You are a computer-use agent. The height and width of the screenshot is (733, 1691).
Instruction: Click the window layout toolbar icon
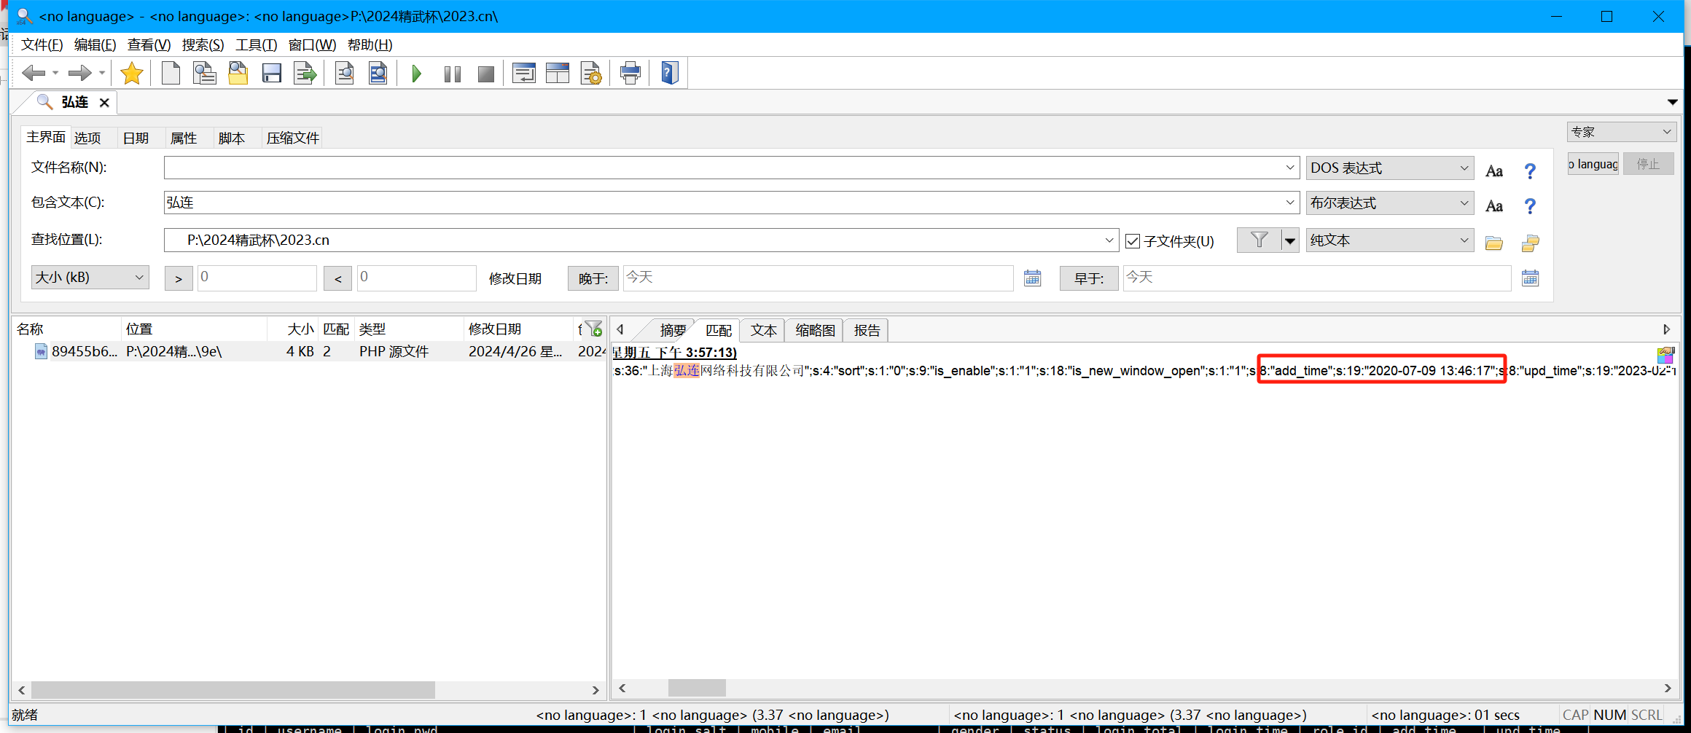558,73
